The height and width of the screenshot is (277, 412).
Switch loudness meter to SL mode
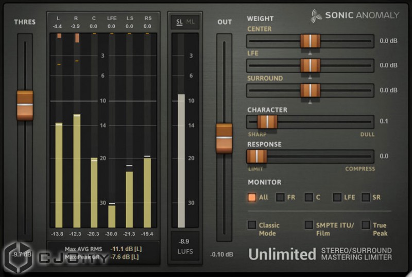click(179, 21)
